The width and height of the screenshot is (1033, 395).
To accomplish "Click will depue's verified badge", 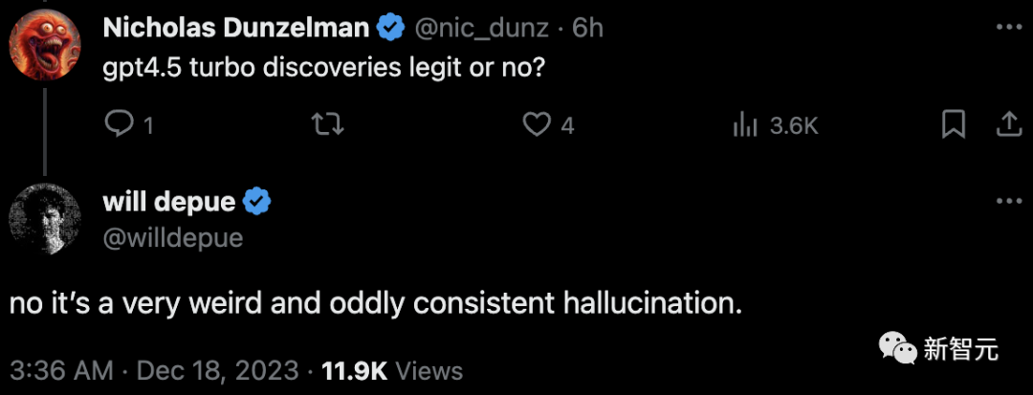I will [257, 202].
